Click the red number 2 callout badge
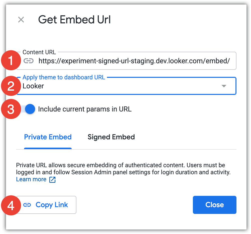 (x=11, y=86)
